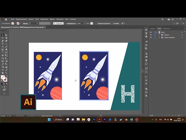Select the Artboard tool
This screenshot has height=140, width=186.
click(x=3, y=70)
